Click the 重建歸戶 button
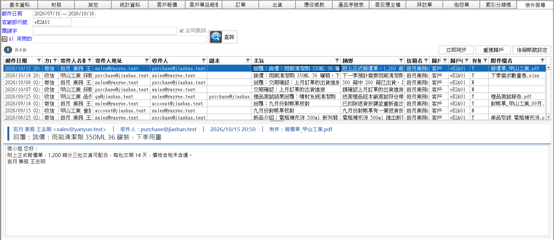This screenshot has height=240, width=554. (493, 50)
